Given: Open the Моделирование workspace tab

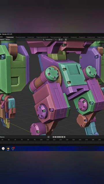Looking at the screenshot, I should coord(21,37).
